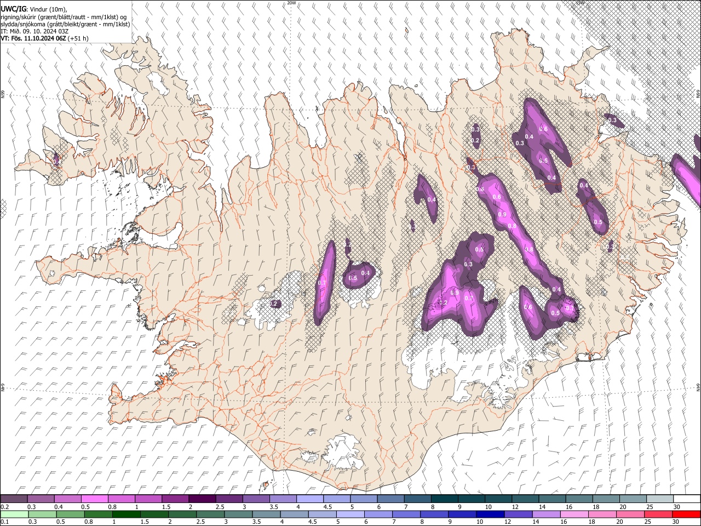Click the '1.2' precipitation value on map
The image size is (701, 526).
pos(443,302)
